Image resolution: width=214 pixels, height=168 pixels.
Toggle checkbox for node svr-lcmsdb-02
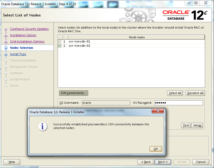[60, 46]
